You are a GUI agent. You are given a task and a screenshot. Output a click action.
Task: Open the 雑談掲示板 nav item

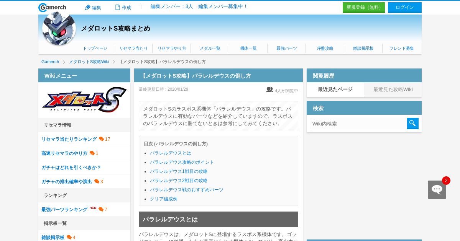(x=363, y=48)
